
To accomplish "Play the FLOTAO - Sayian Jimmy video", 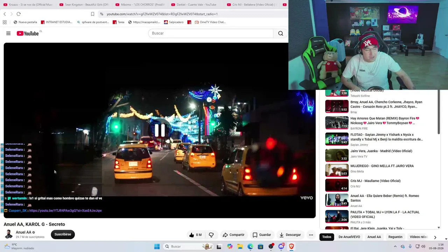I will 337,139.
